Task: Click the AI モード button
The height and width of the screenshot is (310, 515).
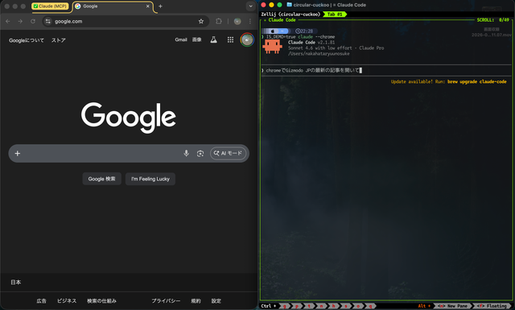Action: tap(228, 153)
